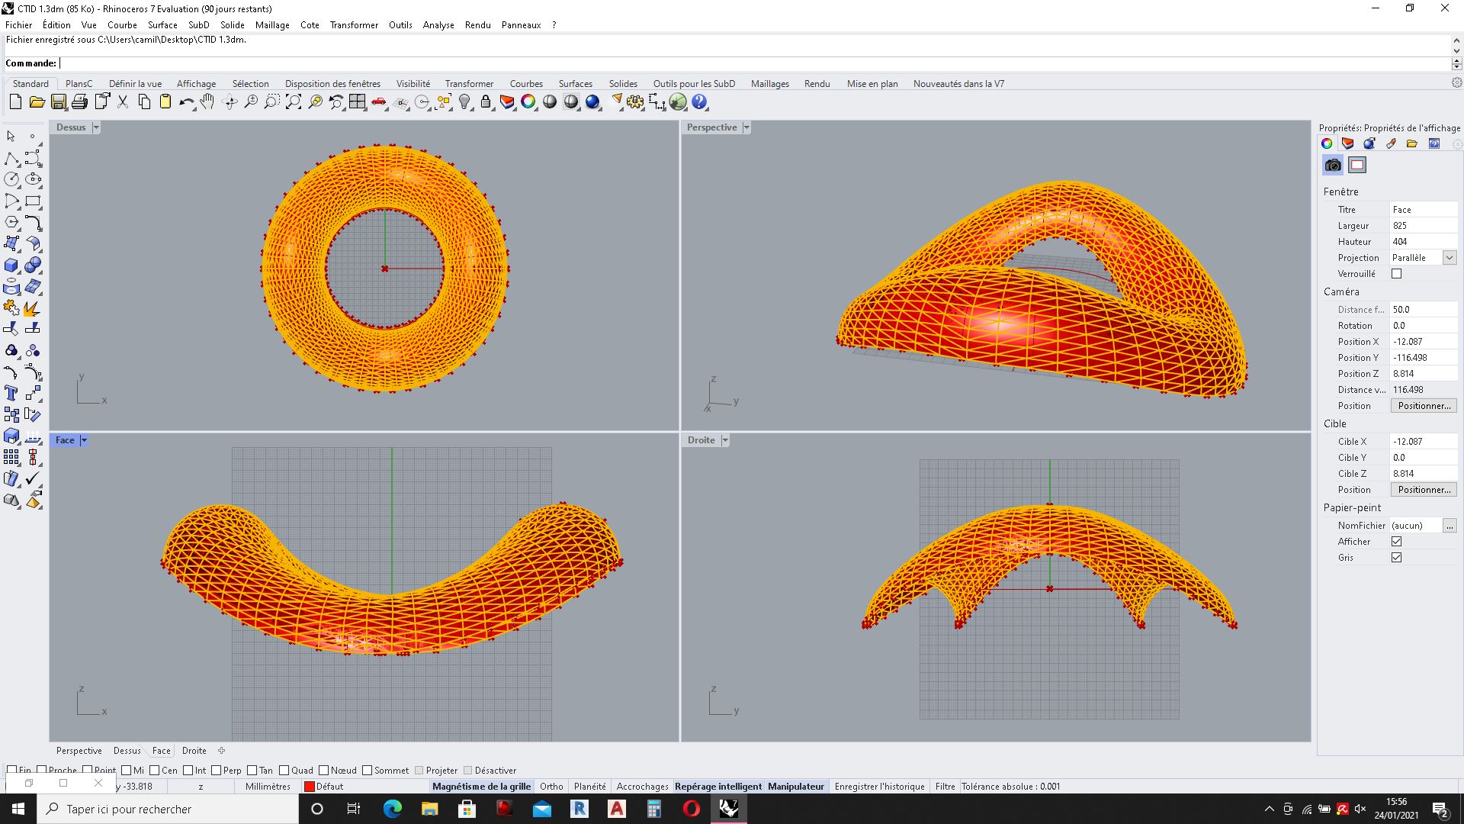
Task: Open the Dessus viewport dropdown arrow
Action: click(96, 127)
